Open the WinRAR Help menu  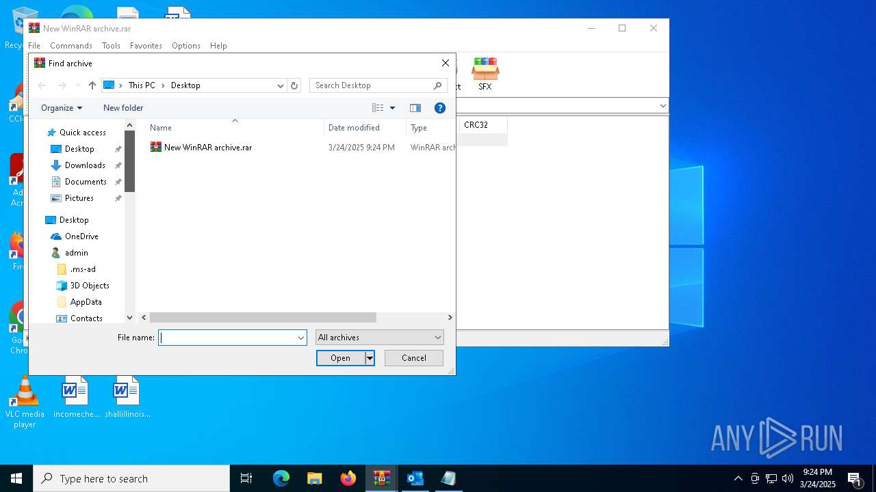tap(218, 46)
